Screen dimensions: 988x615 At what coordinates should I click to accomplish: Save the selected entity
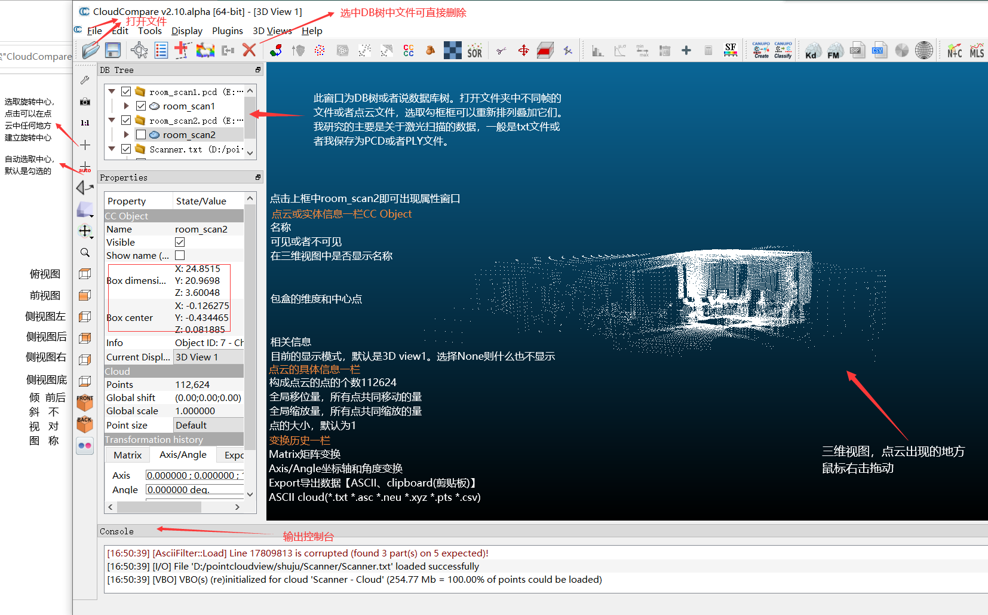pos(113,50)
